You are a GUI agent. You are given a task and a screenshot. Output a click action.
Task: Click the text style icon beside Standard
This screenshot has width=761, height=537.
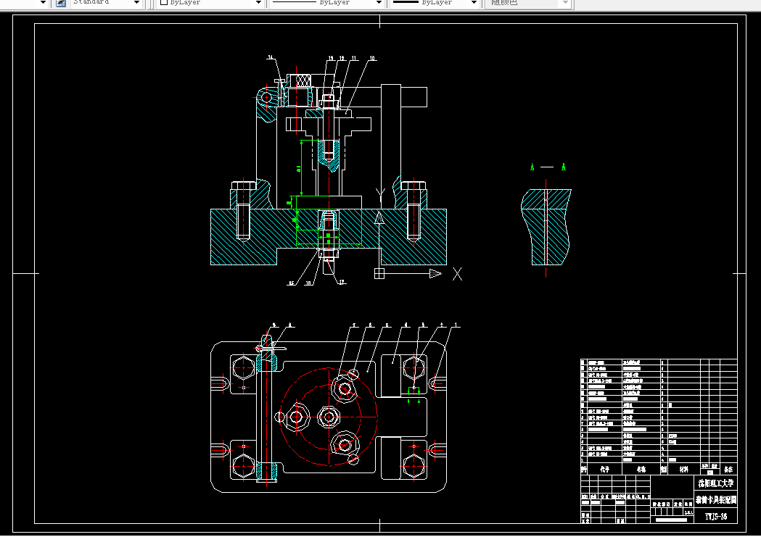coord(61,3)
